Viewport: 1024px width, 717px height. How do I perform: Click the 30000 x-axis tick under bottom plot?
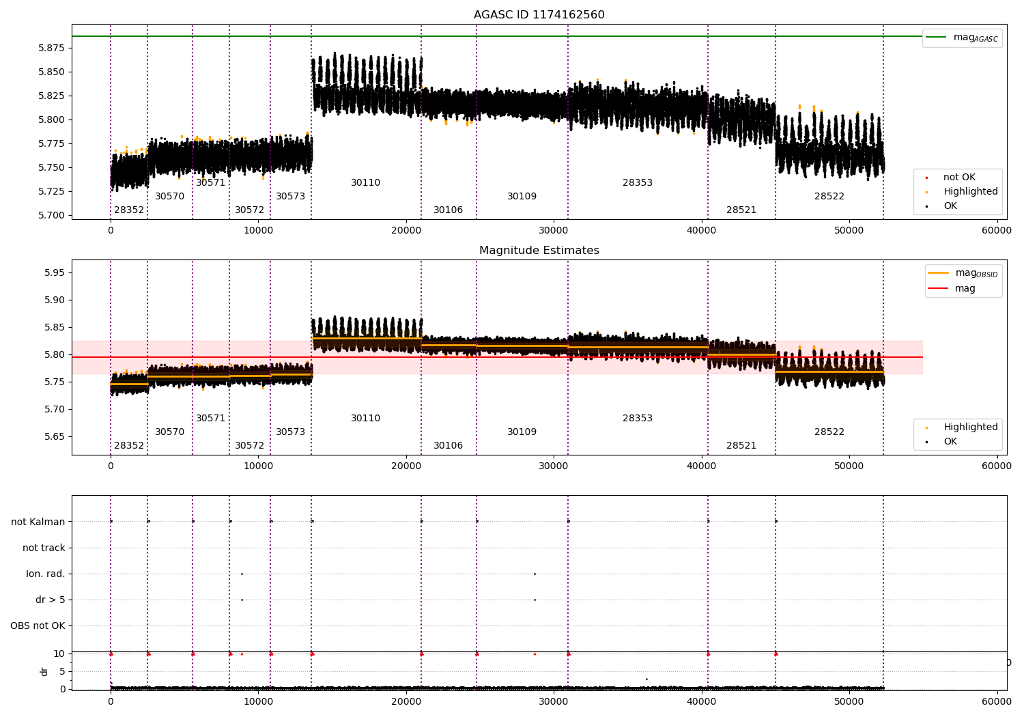coord(554,701)
